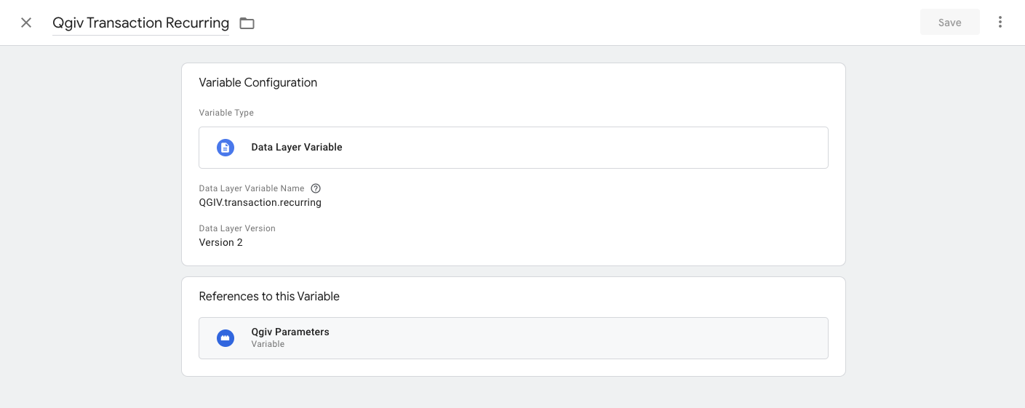
Task: Click the Qgiv Parameters variable icon
Action: pyautogui.click(x=226, y=338)
